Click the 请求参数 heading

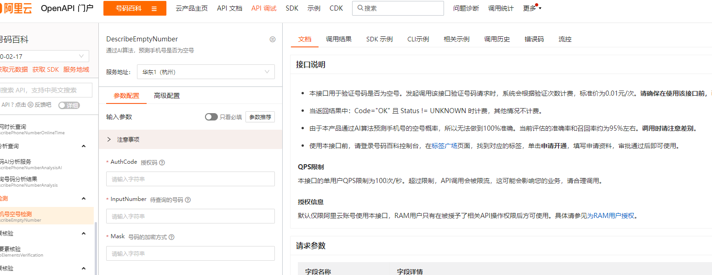[311, 246]
